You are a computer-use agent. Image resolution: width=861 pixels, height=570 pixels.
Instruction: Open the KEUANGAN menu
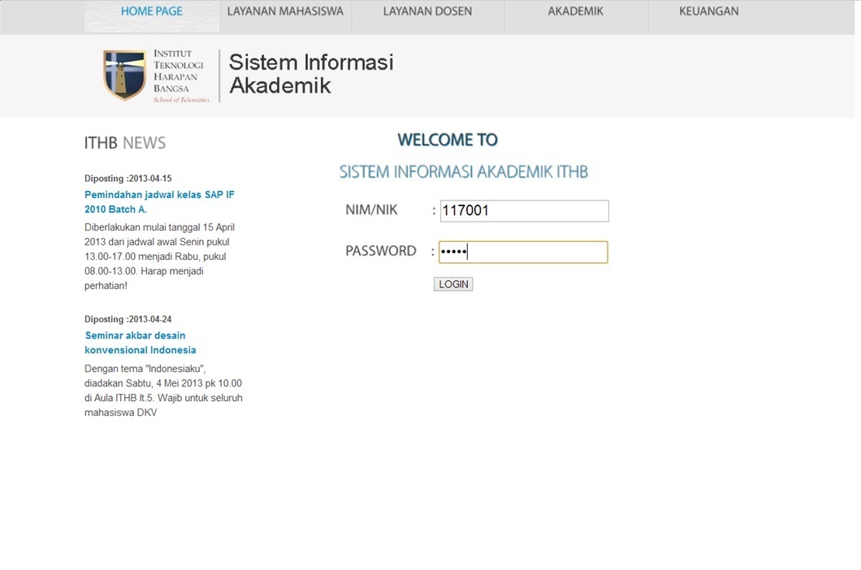click(x=707, y=11)
